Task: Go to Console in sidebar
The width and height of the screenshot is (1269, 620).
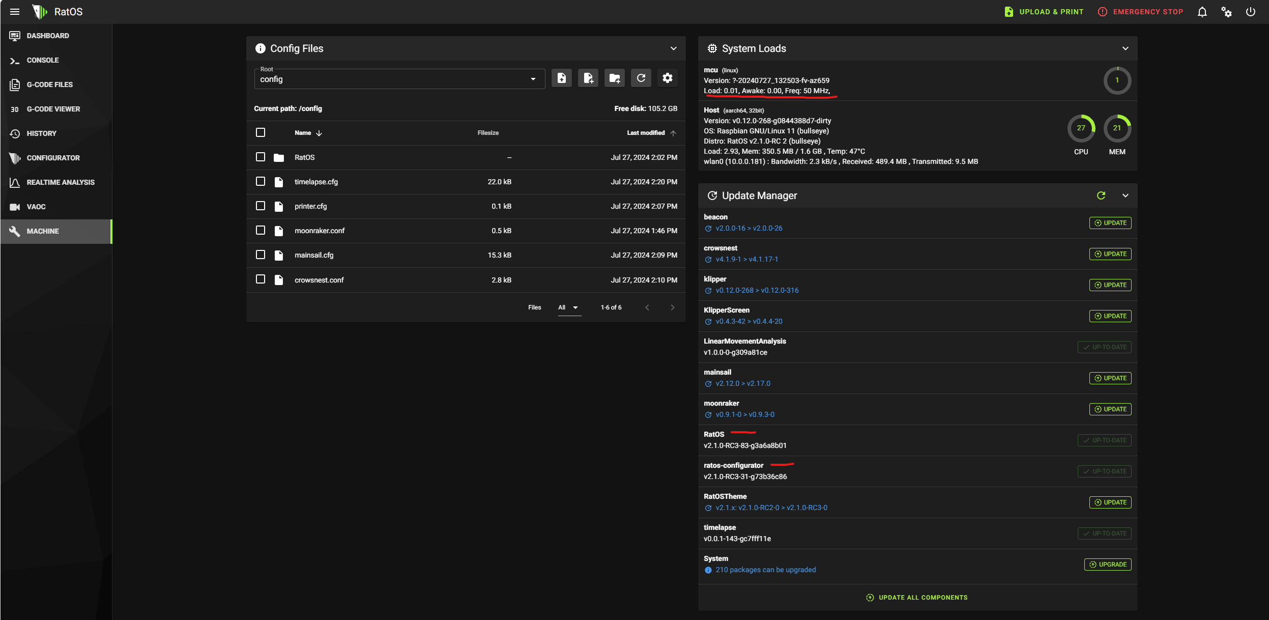Action: (43, 60)
